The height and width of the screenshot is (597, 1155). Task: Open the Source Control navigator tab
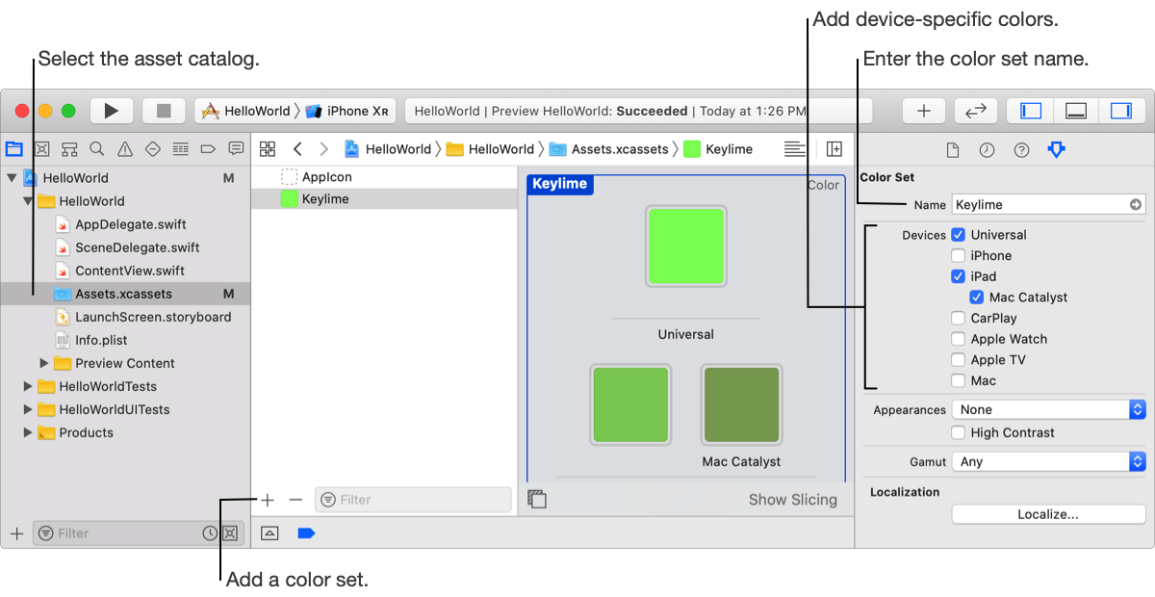click(41, 149)
